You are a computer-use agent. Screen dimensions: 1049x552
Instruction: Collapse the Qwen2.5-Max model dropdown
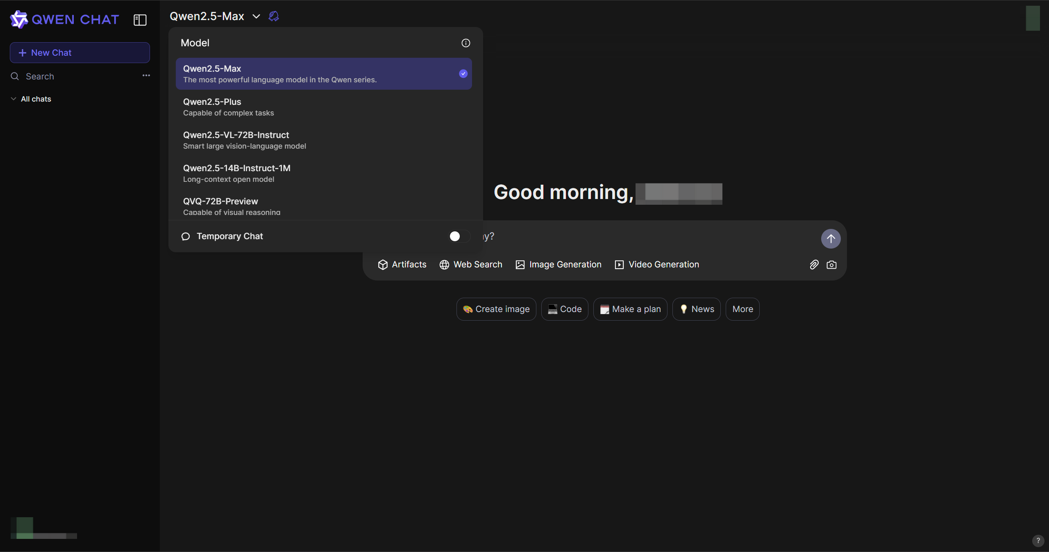click(x=256, y=16)
